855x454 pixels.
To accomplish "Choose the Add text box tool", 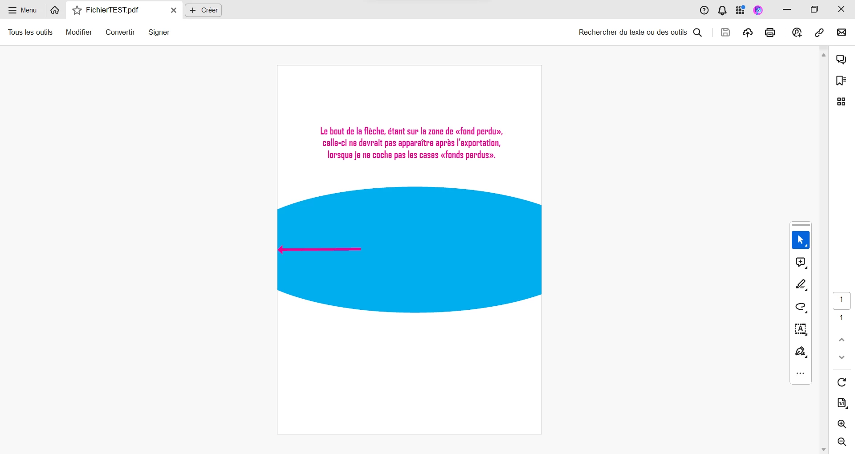I will click(801, 329).
